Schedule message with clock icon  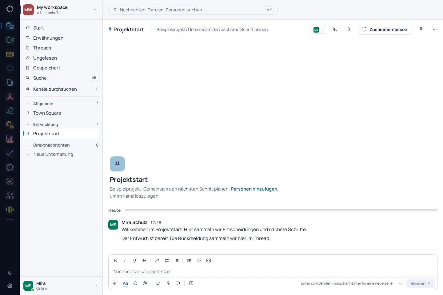point(401,283)
